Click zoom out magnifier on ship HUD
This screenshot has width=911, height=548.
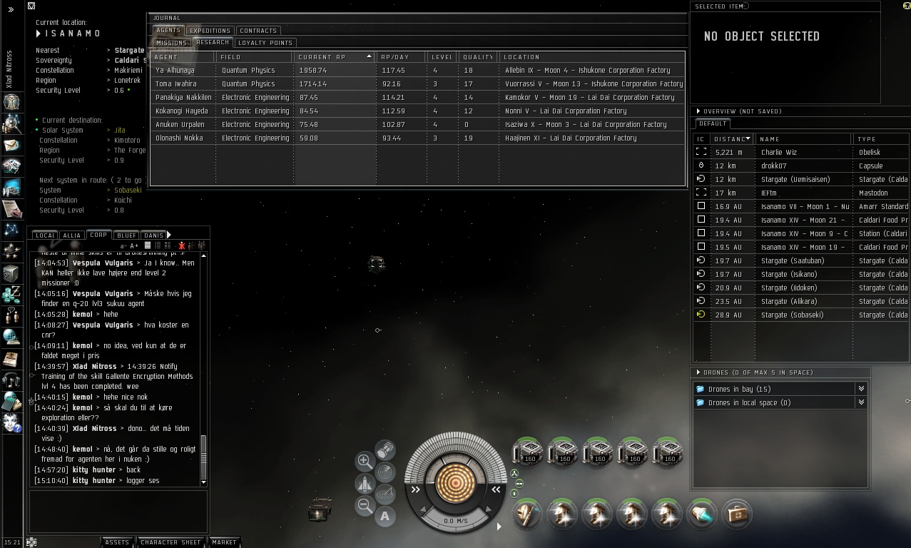tap(365, 506)
